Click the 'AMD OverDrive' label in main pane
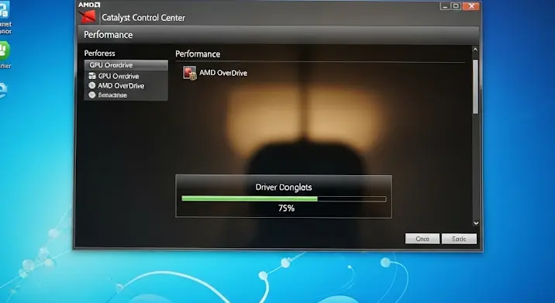Screen dimensions: 555x303 (x=223, y=73)
